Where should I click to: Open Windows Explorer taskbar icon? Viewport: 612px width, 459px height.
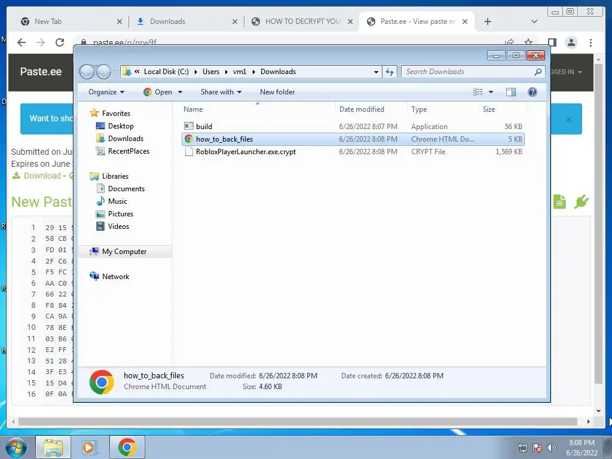point(53,447)
